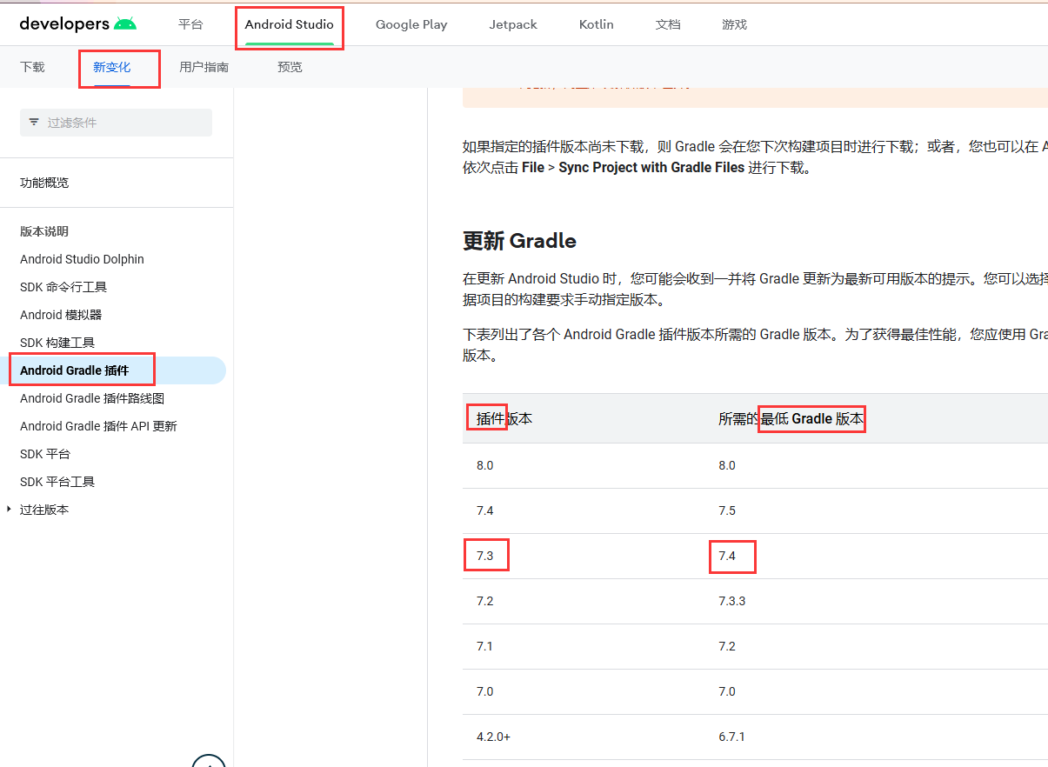Click plugin version 7.4 cell
The height and width of the screenshot is (767, 1048).
(485, 511)
